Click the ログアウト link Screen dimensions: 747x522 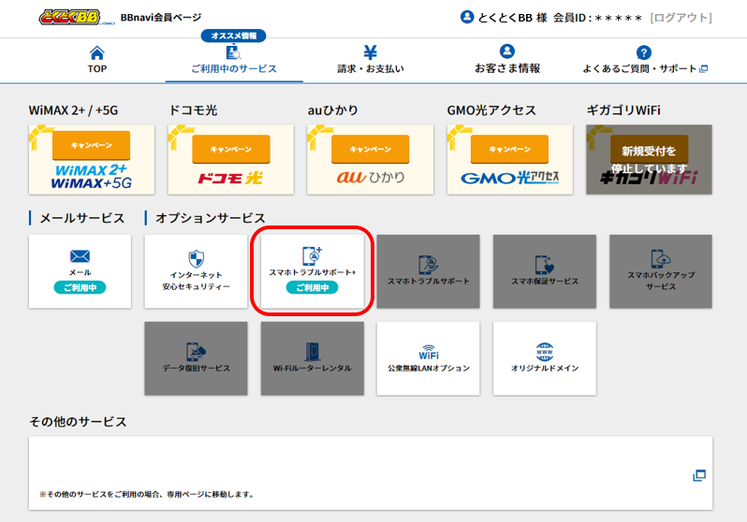click(681, 18)
